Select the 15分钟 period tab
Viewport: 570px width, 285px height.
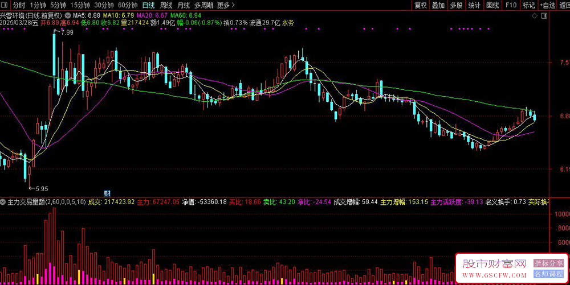[x=80, y=5]
